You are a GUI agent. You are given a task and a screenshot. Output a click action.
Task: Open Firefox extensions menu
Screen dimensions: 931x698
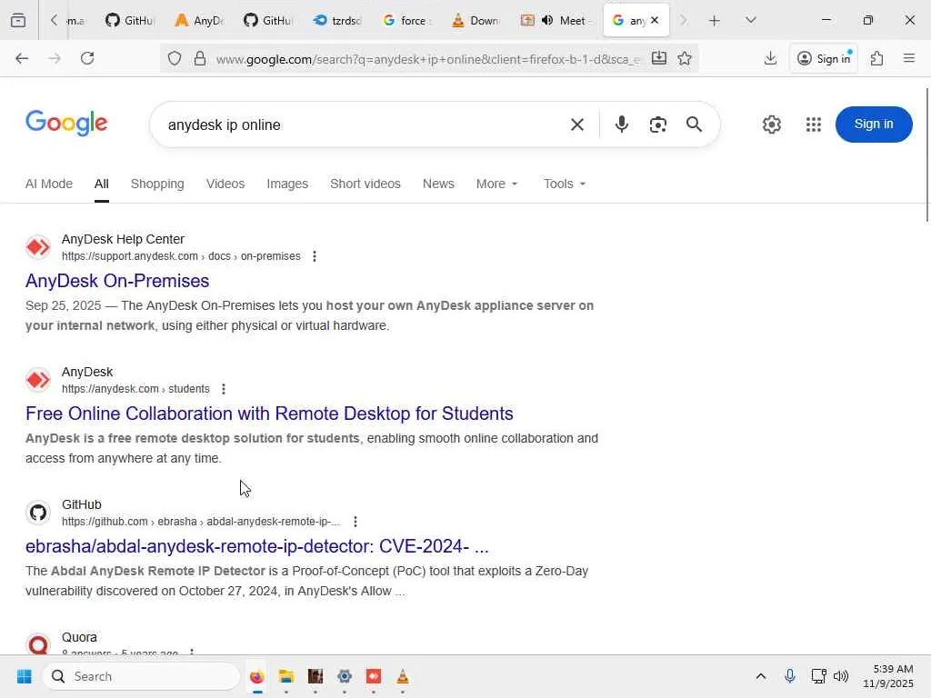coord(876,58)
